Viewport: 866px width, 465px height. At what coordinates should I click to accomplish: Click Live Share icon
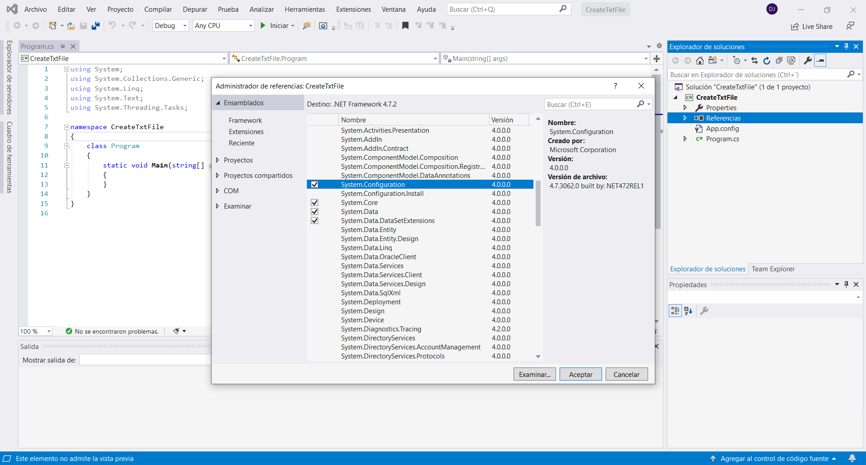(795, 27)
